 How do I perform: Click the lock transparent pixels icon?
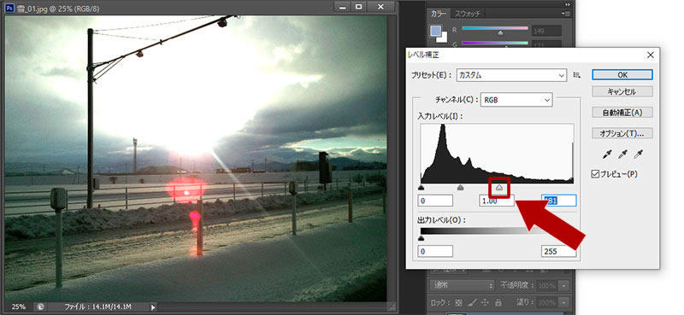[x=458, y=302]
